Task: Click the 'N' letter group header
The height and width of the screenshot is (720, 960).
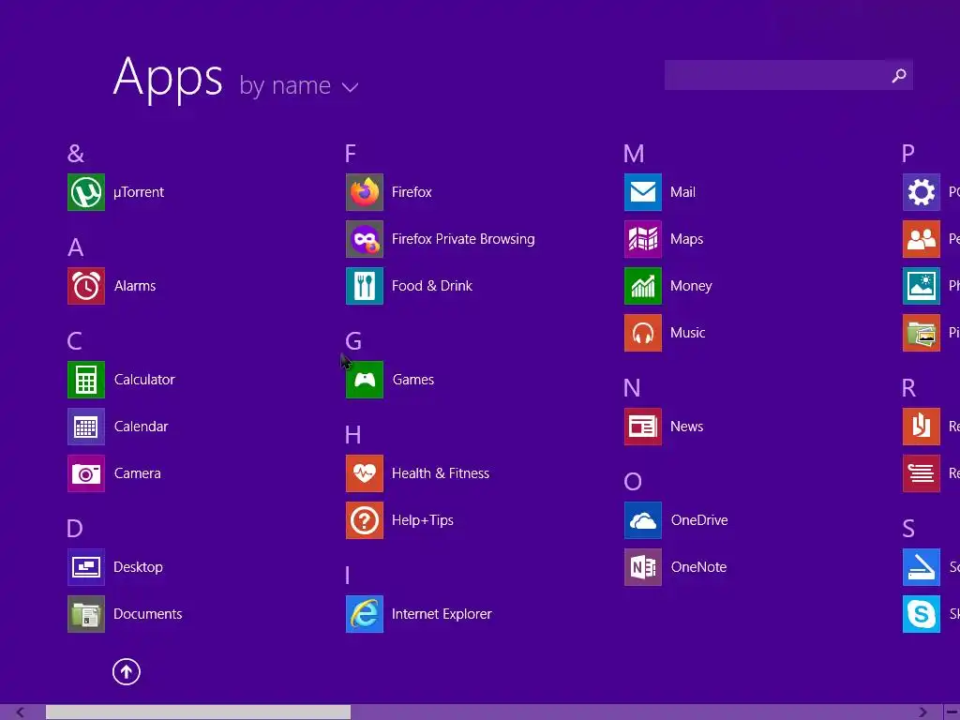Action: [632, 388]
